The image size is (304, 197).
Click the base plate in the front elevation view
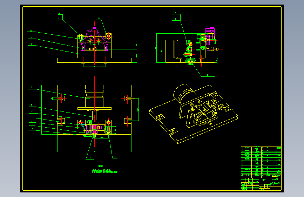(94, 60)
